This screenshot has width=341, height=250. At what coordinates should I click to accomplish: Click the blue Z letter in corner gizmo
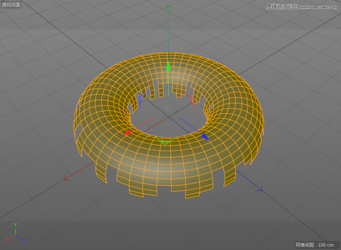pyautogui.click(x=23, y=241)
